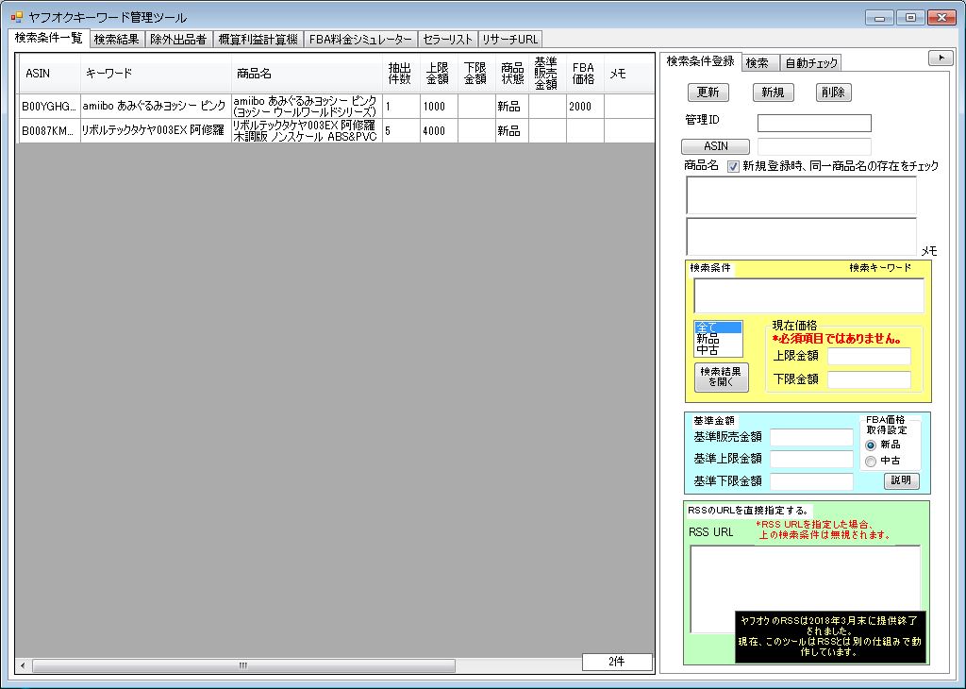Click the 上限金額 field under 現在価格
This screenshot has width=966, height=689.
pyautogui.click(x=869, y=356)
